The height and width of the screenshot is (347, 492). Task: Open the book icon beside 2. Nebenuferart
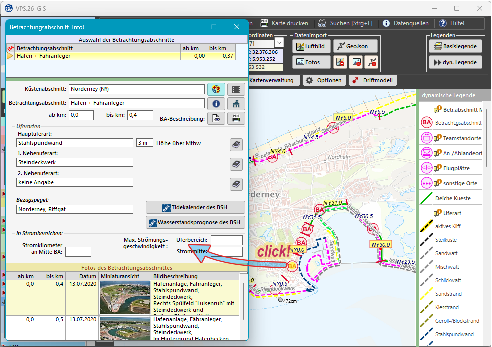click(236, 184)
